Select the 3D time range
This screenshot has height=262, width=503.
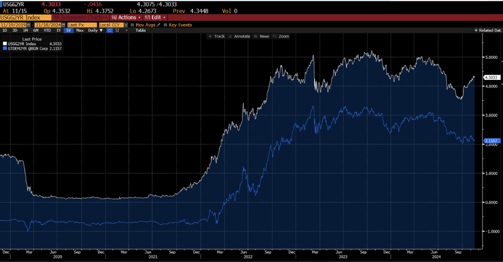tap(15, 31)
